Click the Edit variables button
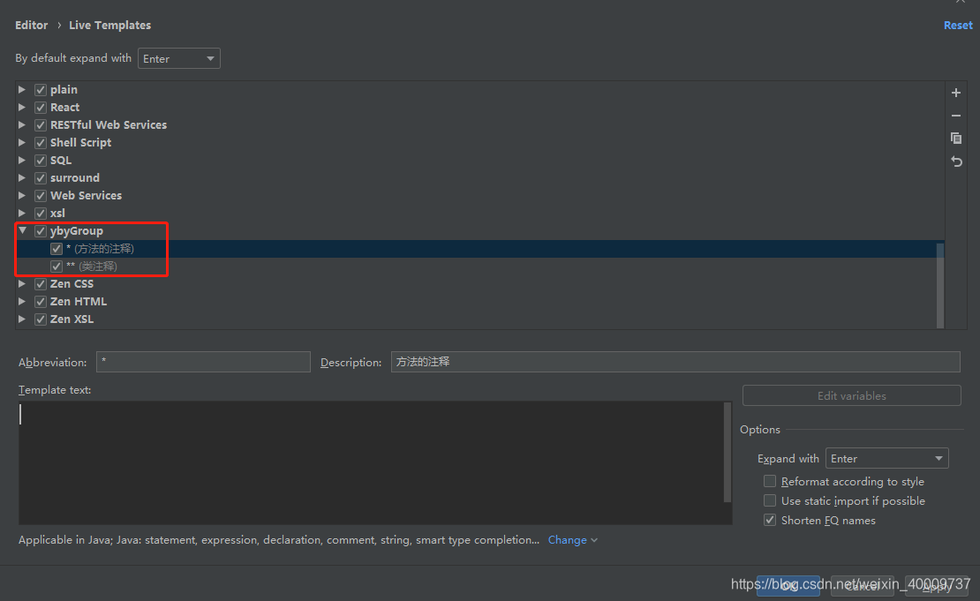This screenshot has width=980, height=601. [851, 395]
